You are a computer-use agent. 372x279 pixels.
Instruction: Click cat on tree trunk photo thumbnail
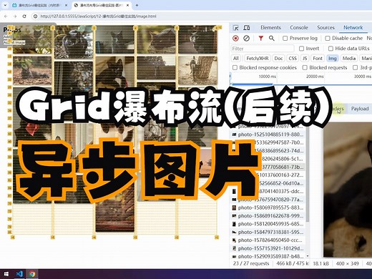198,71
